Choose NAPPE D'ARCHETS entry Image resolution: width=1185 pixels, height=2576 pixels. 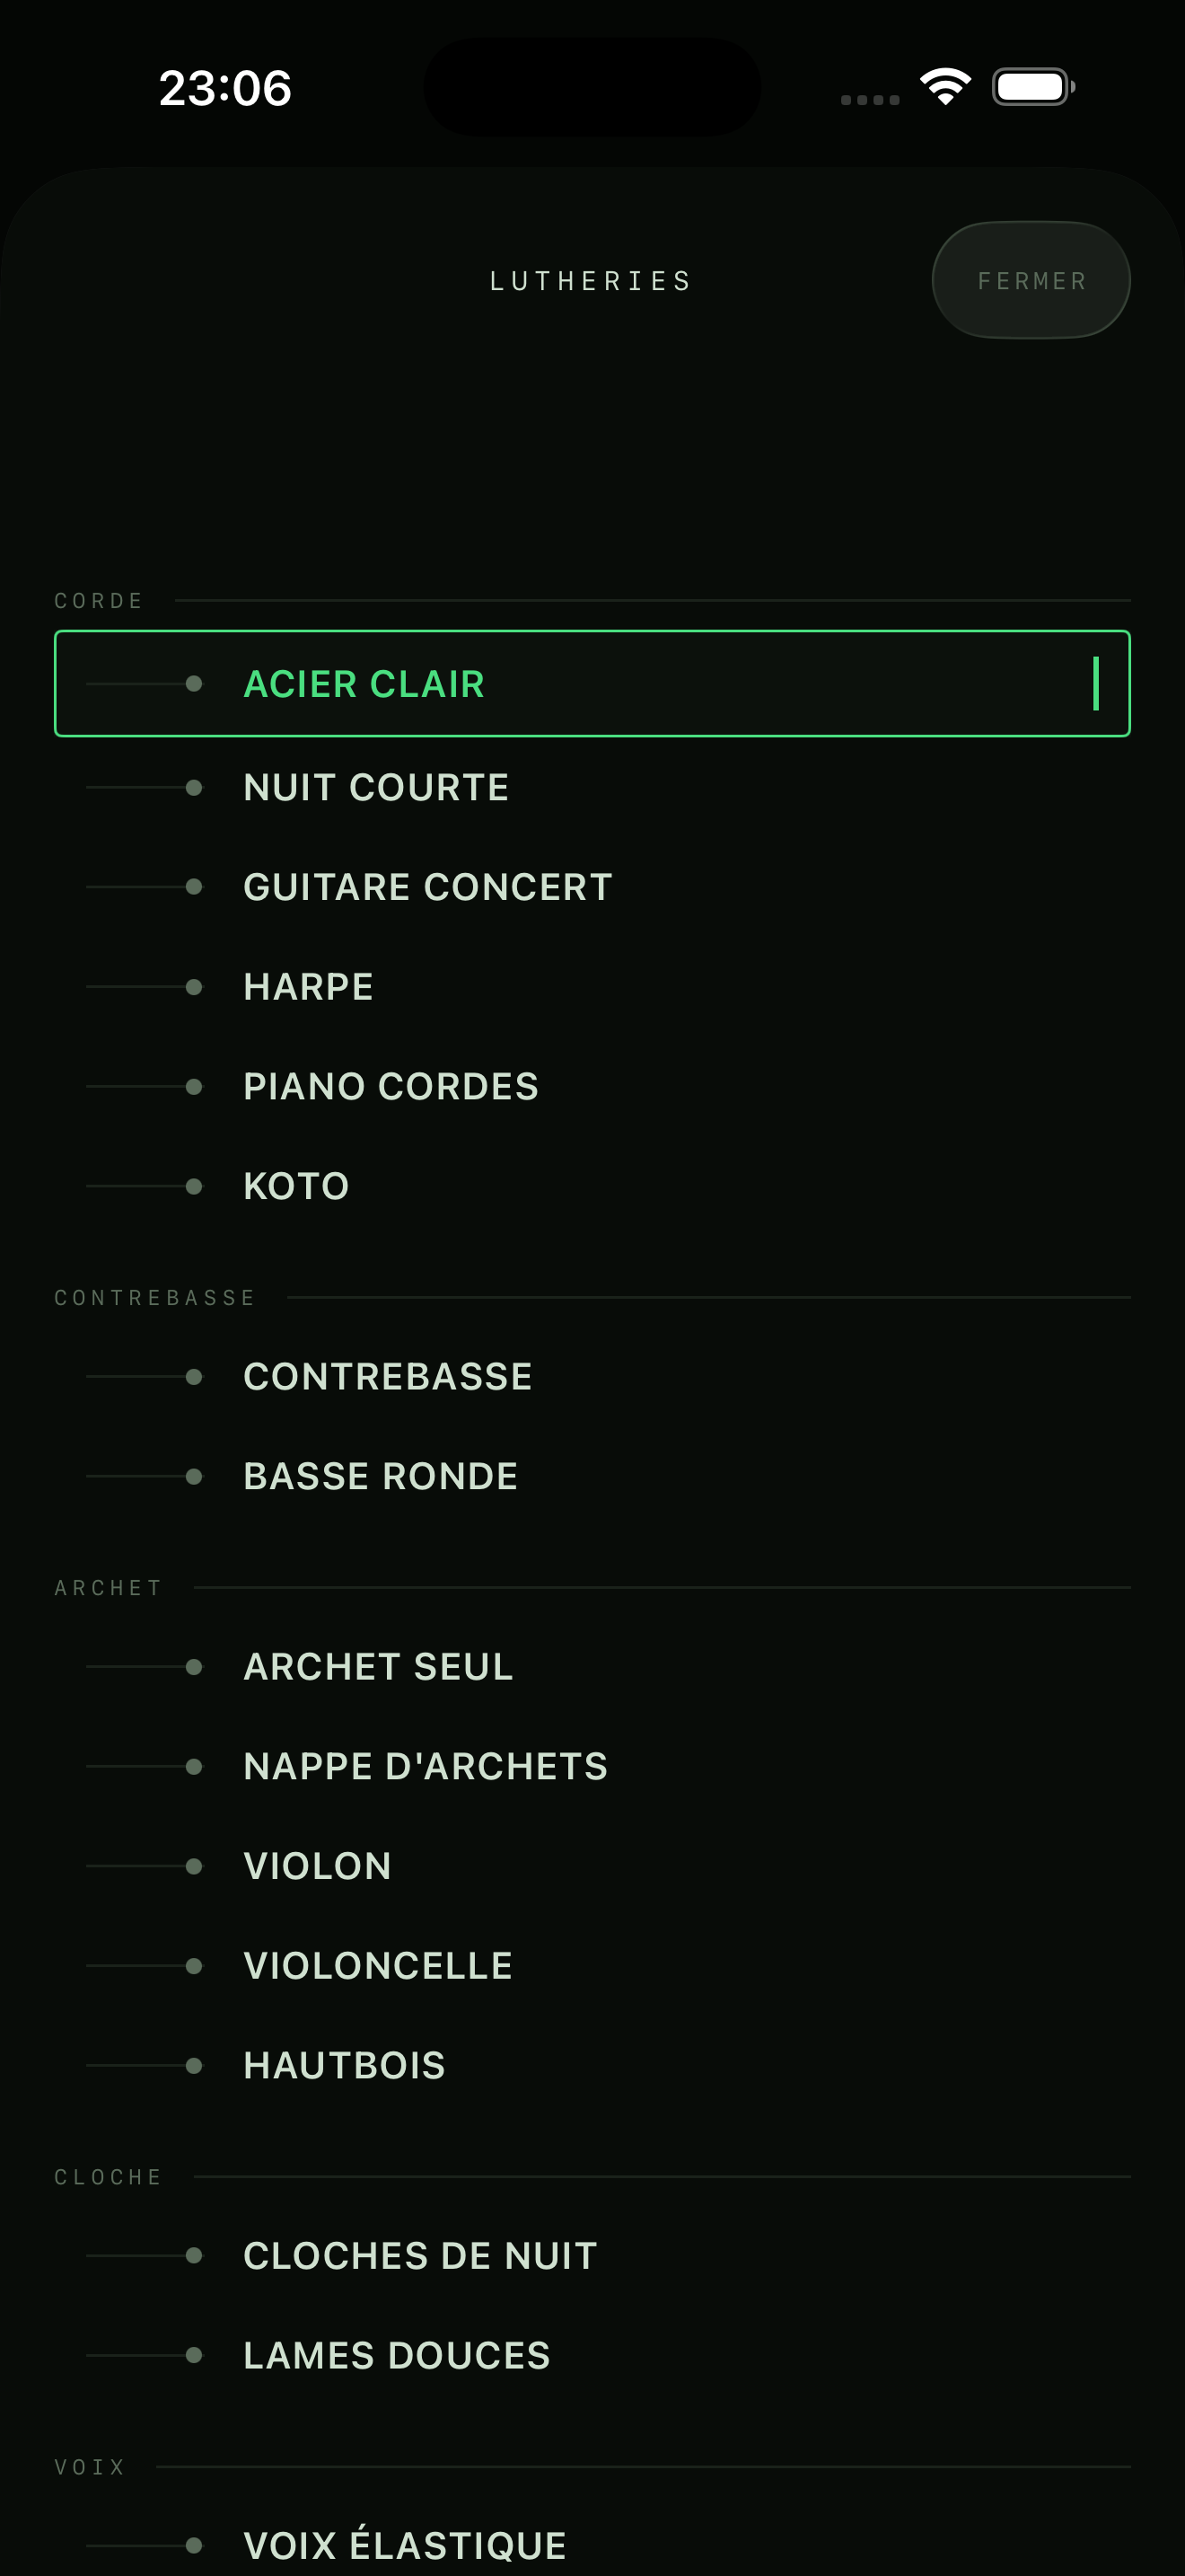pos(592,1766)
